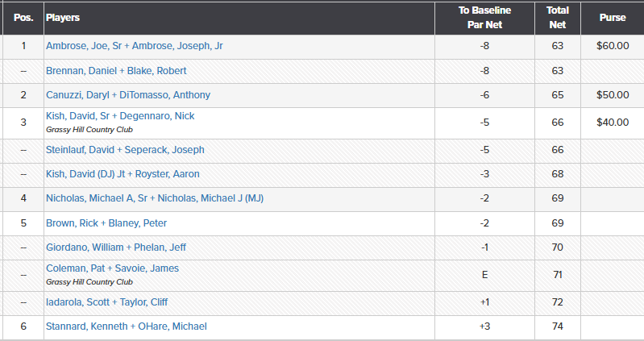Open Kish, David (DJ) + Royster, Aaron link
Viewport: 644px width, 341px height.
[123, 173]
